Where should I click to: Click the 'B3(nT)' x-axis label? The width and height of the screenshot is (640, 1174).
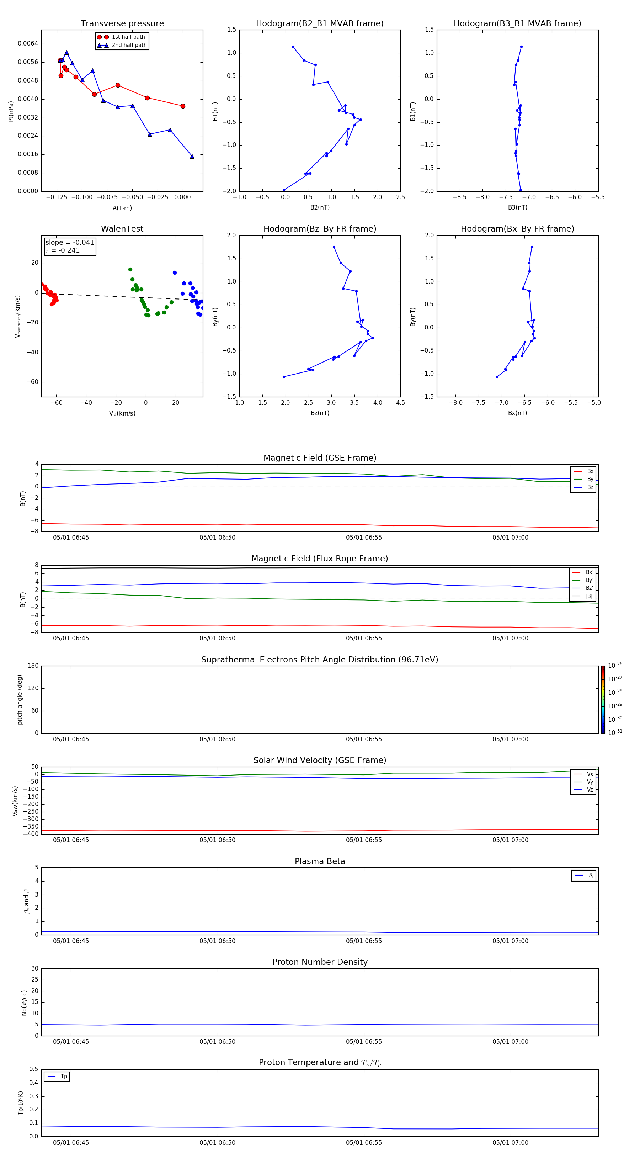point(517,207)
